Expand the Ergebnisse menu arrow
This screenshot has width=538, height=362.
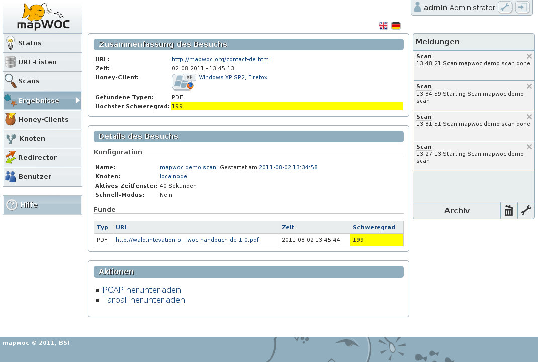(78, 100)
